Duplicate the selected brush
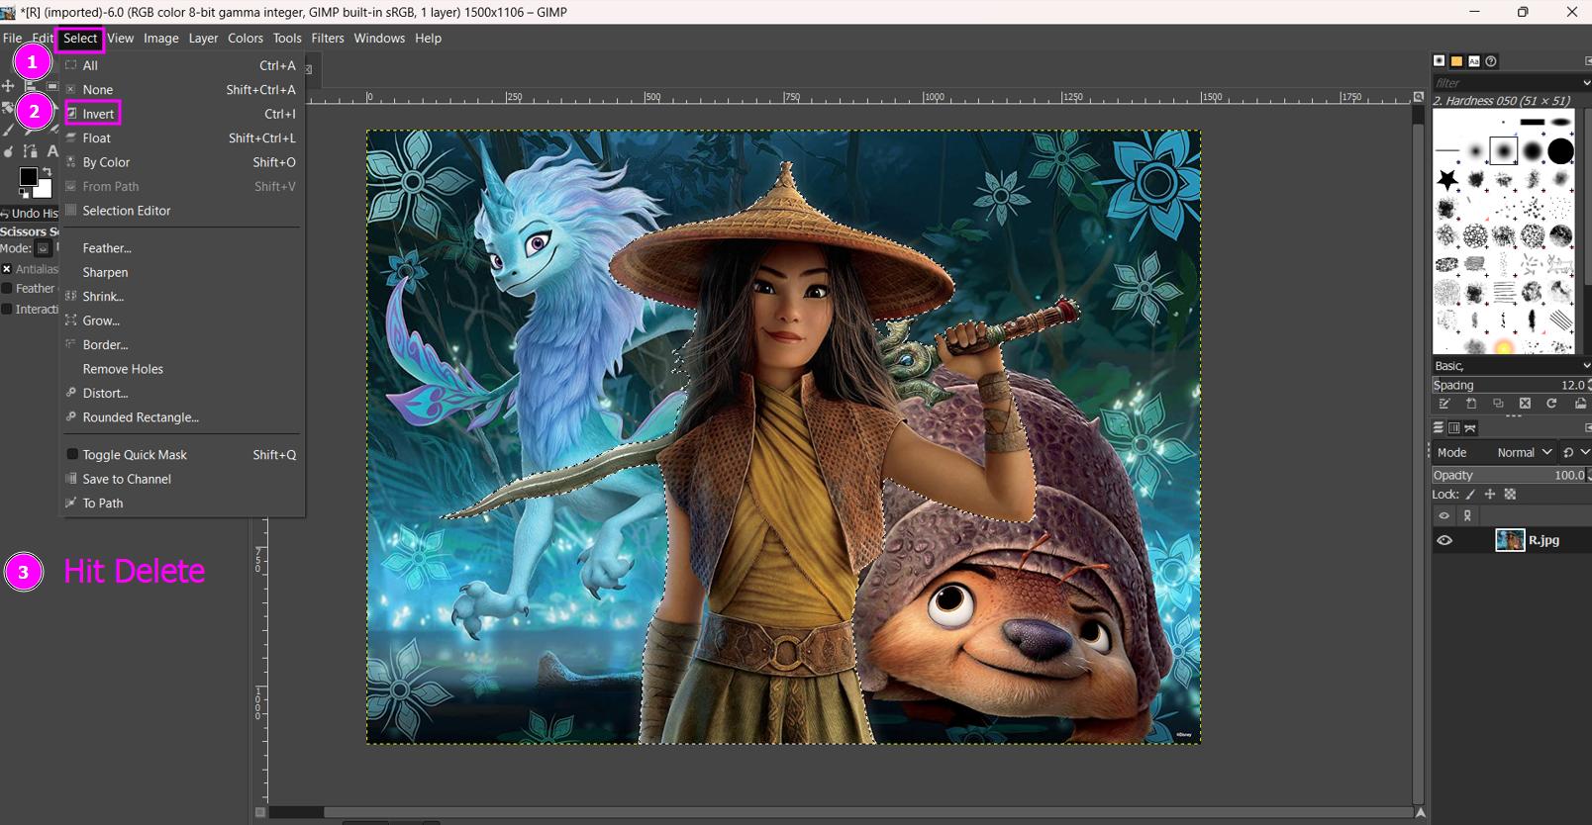The width and height of the screenshot is (1592, 825). tap(1498, 404)
